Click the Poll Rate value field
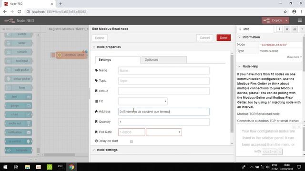The height and width of the screenshot is (171, 305). pyautogui.click(x=132, y=132)
